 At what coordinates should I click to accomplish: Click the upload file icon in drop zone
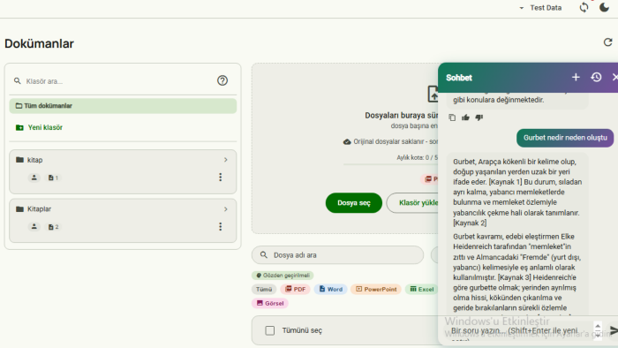pos(433,94)
